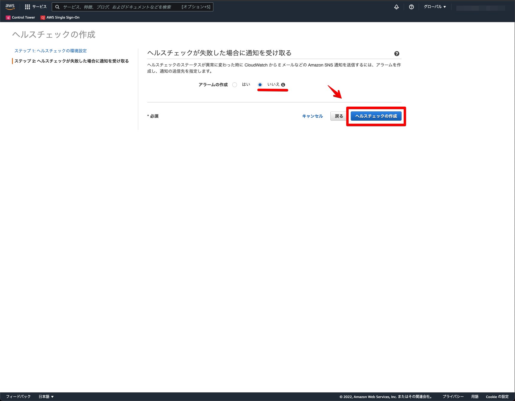The height and width of the screenshot is (401, 515).
Task: Click the search magnifier icon
Action: 57,7
